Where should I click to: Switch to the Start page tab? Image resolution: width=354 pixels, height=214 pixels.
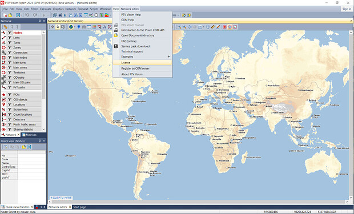tap(79, 207)
